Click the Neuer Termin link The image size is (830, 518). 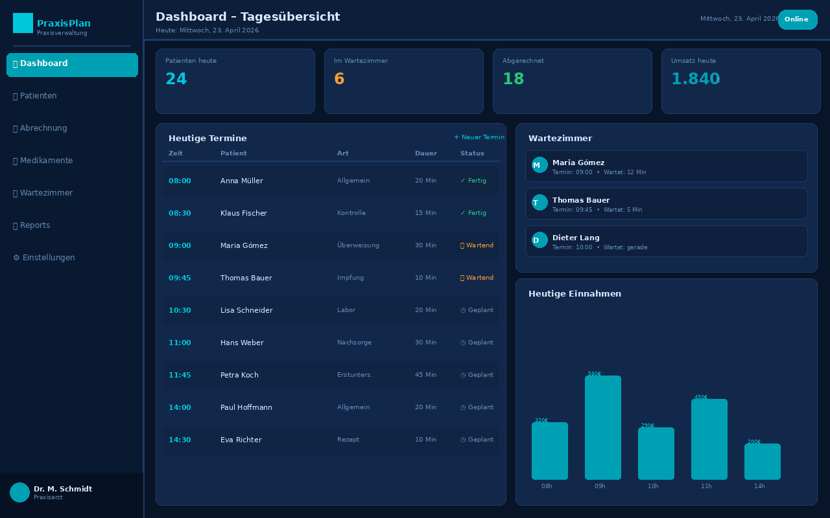[479, 137]
